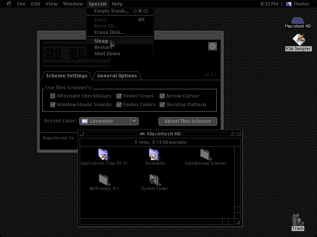The width and height of the screenshot is (317, 237).
Task: Click the Macintosh HD windowshade collapse box
Action: [238, 134]
